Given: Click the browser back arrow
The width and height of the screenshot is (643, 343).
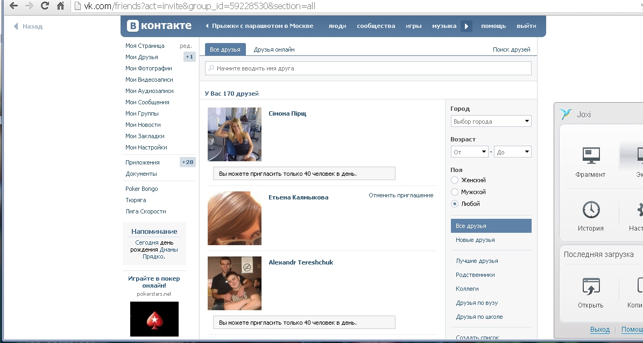Looking at the screenshot, I should 13,6.
